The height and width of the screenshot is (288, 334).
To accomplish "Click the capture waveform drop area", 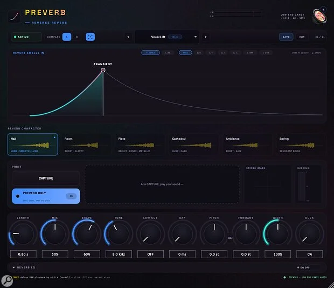I will tap(162, 184).
